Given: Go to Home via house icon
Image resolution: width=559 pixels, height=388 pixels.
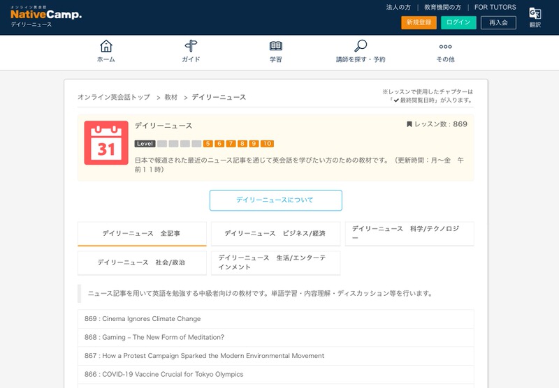Looking at the screenshot, I should (106, 46).
